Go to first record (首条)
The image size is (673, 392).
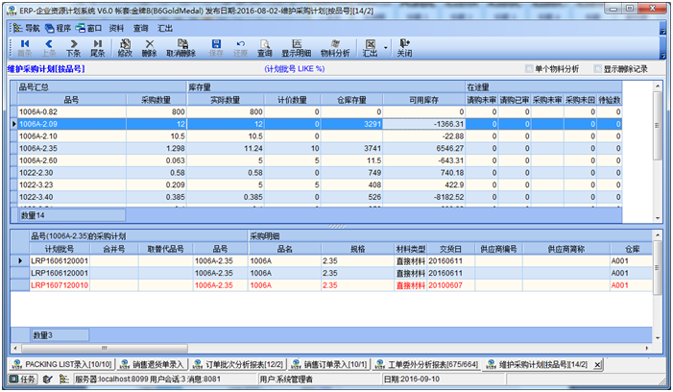(24, 48)
